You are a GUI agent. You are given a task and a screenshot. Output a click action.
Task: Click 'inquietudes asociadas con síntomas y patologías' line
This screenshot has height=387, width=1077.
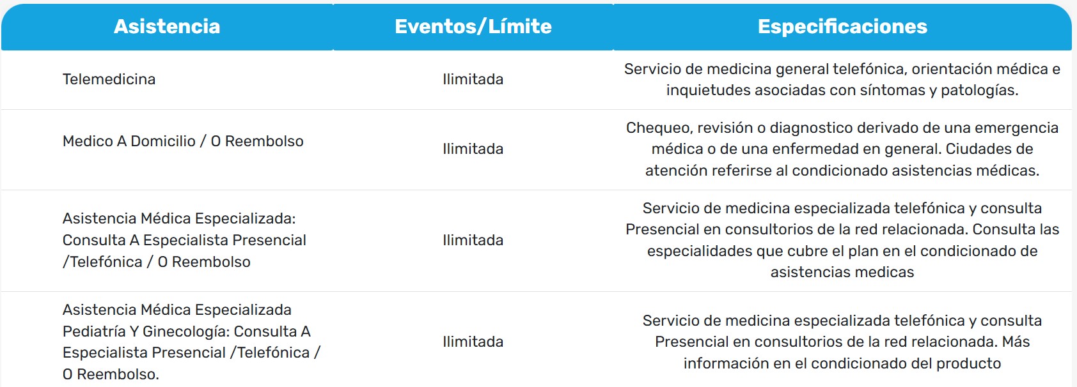842,90
